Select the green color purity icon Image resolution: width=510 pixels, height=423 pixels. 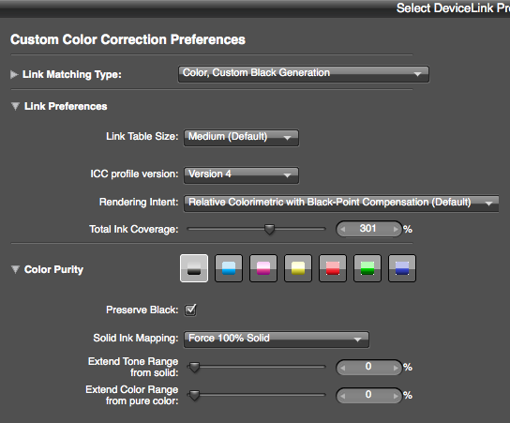(367, 268)
